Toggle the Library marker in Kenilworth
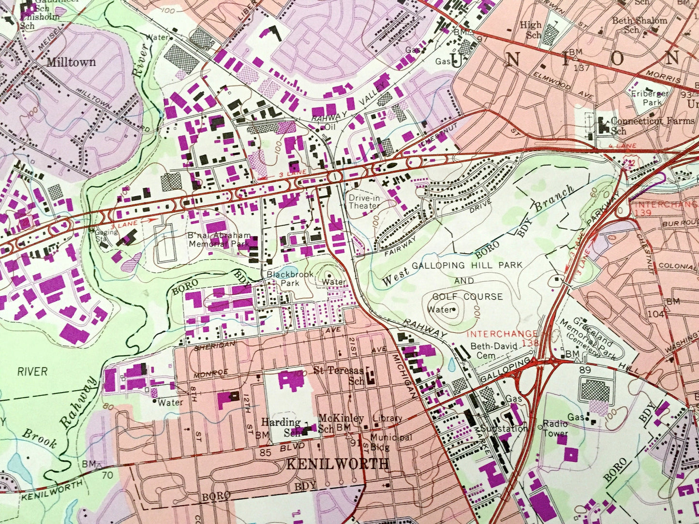The height and width of the screenshot is (524, 699). point(387,418)
